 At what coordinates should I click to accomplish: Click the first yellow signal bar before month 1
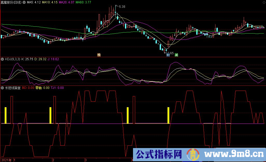(6, 115)
